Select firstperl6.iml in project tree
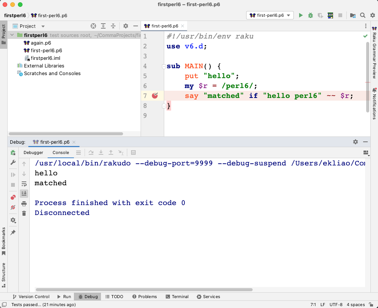Viewport: 378px width, 308px height. coord(45,58)
